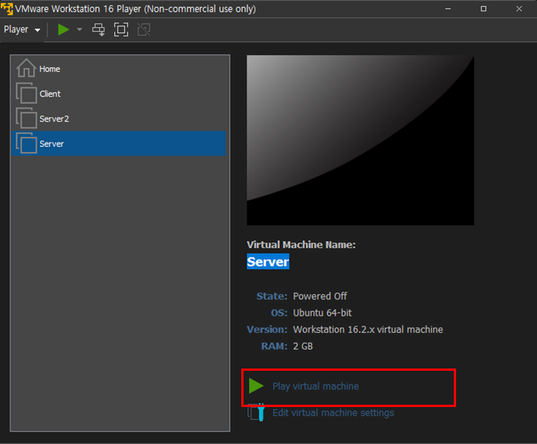The height and width of the screenshot is (444, 537).
Task: Click the green play arrow beside Play virtual machine
Action: click(x=256, y=386)
